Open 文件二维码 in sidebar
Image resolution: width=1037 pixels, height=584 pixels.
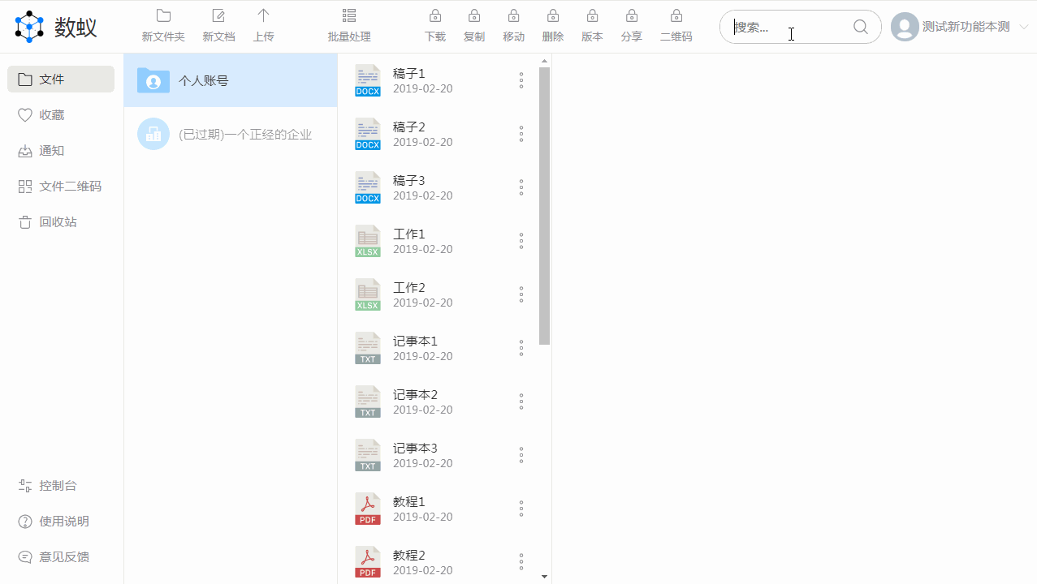click(61, 186)
